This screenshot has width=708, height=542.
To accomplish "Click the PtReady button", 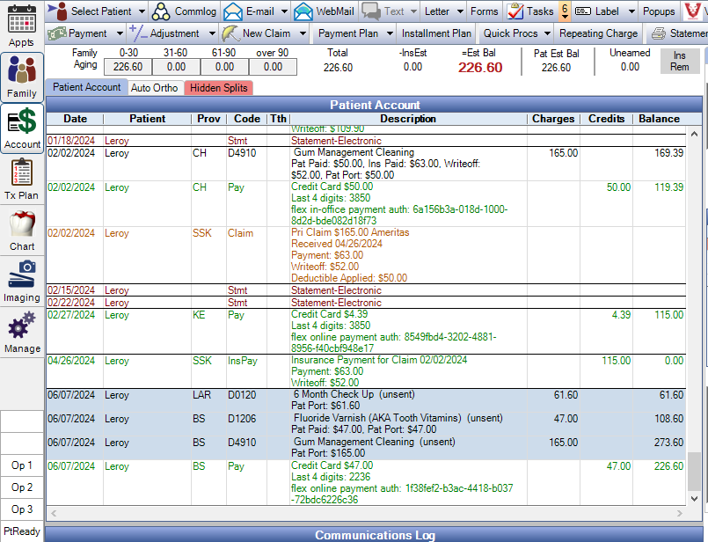I will click(x=22, y=531).
